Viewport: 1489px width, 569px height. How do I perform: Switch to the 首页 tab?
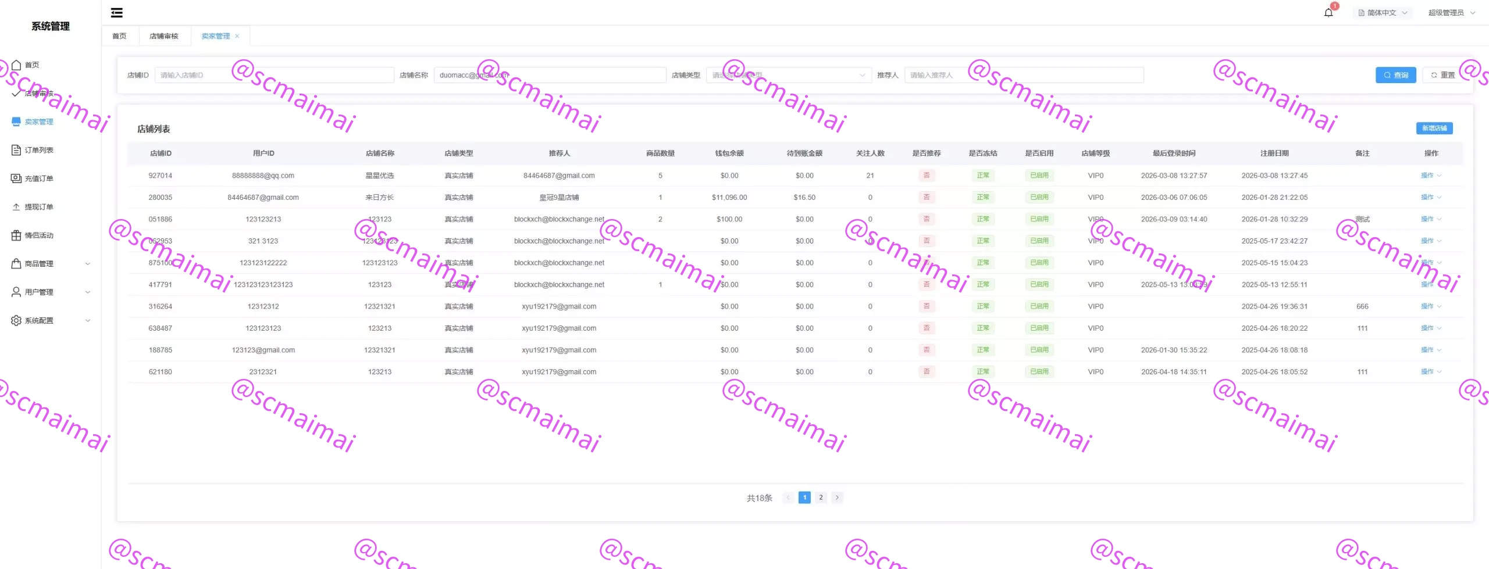(x=119, y=36)
